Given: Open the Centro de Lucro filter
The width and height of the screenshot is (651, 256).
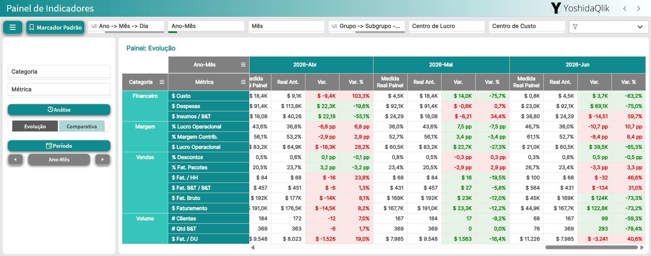Looking at the screenshot, I should [x=447, y=26].
